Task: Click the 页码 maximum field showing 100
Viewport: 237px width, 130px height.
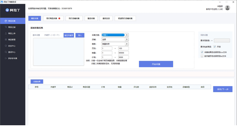Action: pyautogui.click(x=124, y=48)
